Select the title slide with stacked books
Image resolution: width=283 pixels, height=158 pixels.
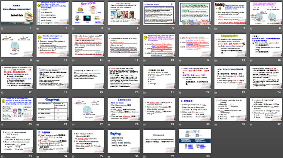17,13
